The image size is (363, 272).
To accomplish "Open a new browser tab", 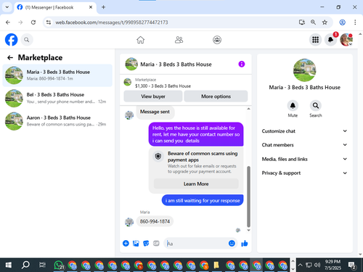I will pyautogui.click(x=103, y=7).
